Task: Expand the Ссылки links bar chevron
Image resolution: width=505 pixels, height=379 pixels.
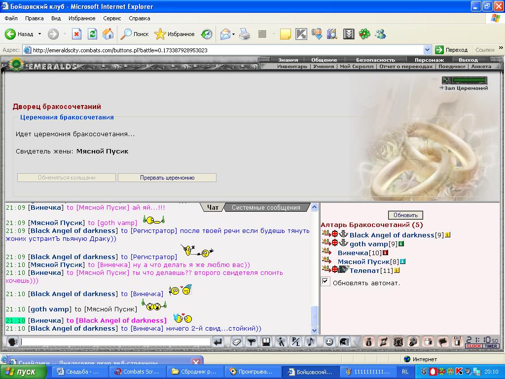Action: pyautogui.click(x=501, y=48)
